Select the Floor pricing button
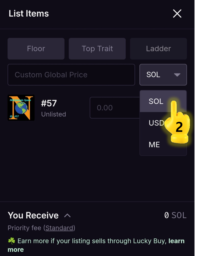The width and height of the screenshot is (197, 256). coord(36,49)
